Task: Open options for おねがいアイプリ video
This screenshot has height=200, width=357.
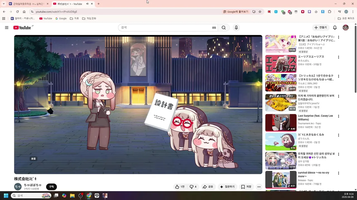Action: (339, 37)
